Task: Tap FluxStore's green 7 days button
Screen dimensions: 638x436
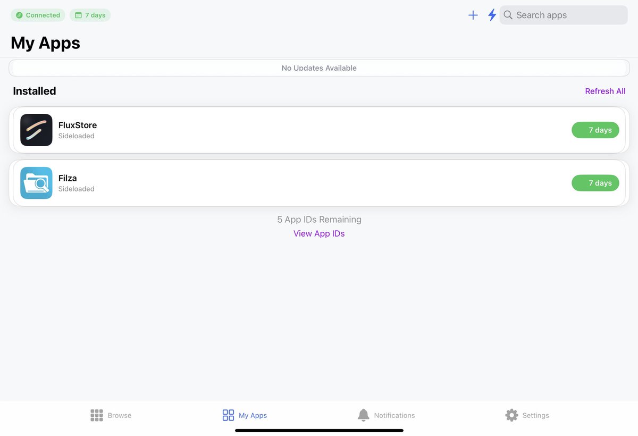Action: [595, 130]
